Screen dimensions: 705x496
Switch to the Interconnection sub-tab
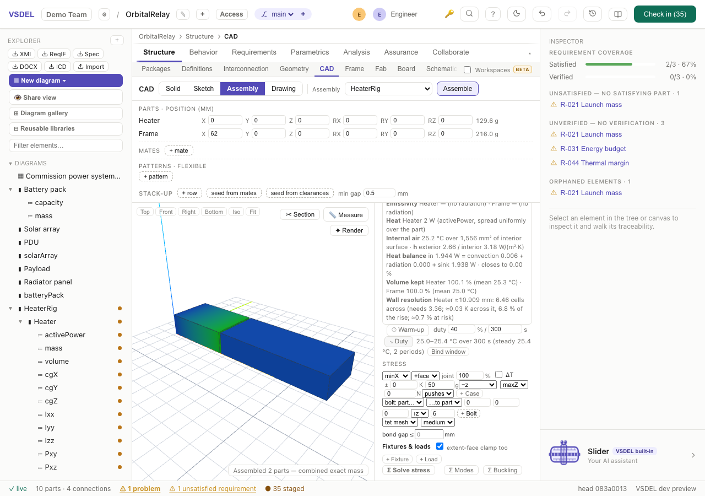(x=246, y=69)
